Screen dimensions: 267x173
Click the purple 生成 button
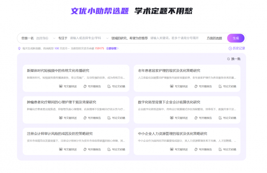[x=236, y=38]
